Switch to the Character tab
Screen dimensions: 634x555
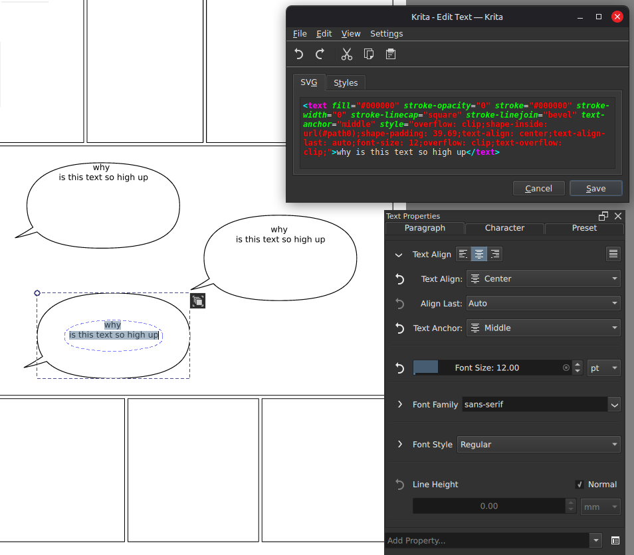point(504,228)
